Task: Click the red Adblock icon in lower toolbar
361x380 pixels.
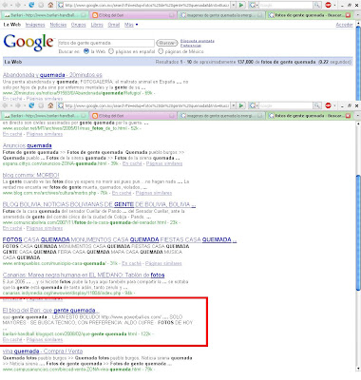Action: click(328, 105)
